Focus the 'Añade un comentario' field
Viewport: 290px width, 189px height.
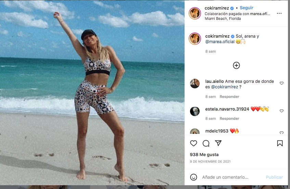click(229, 177)
